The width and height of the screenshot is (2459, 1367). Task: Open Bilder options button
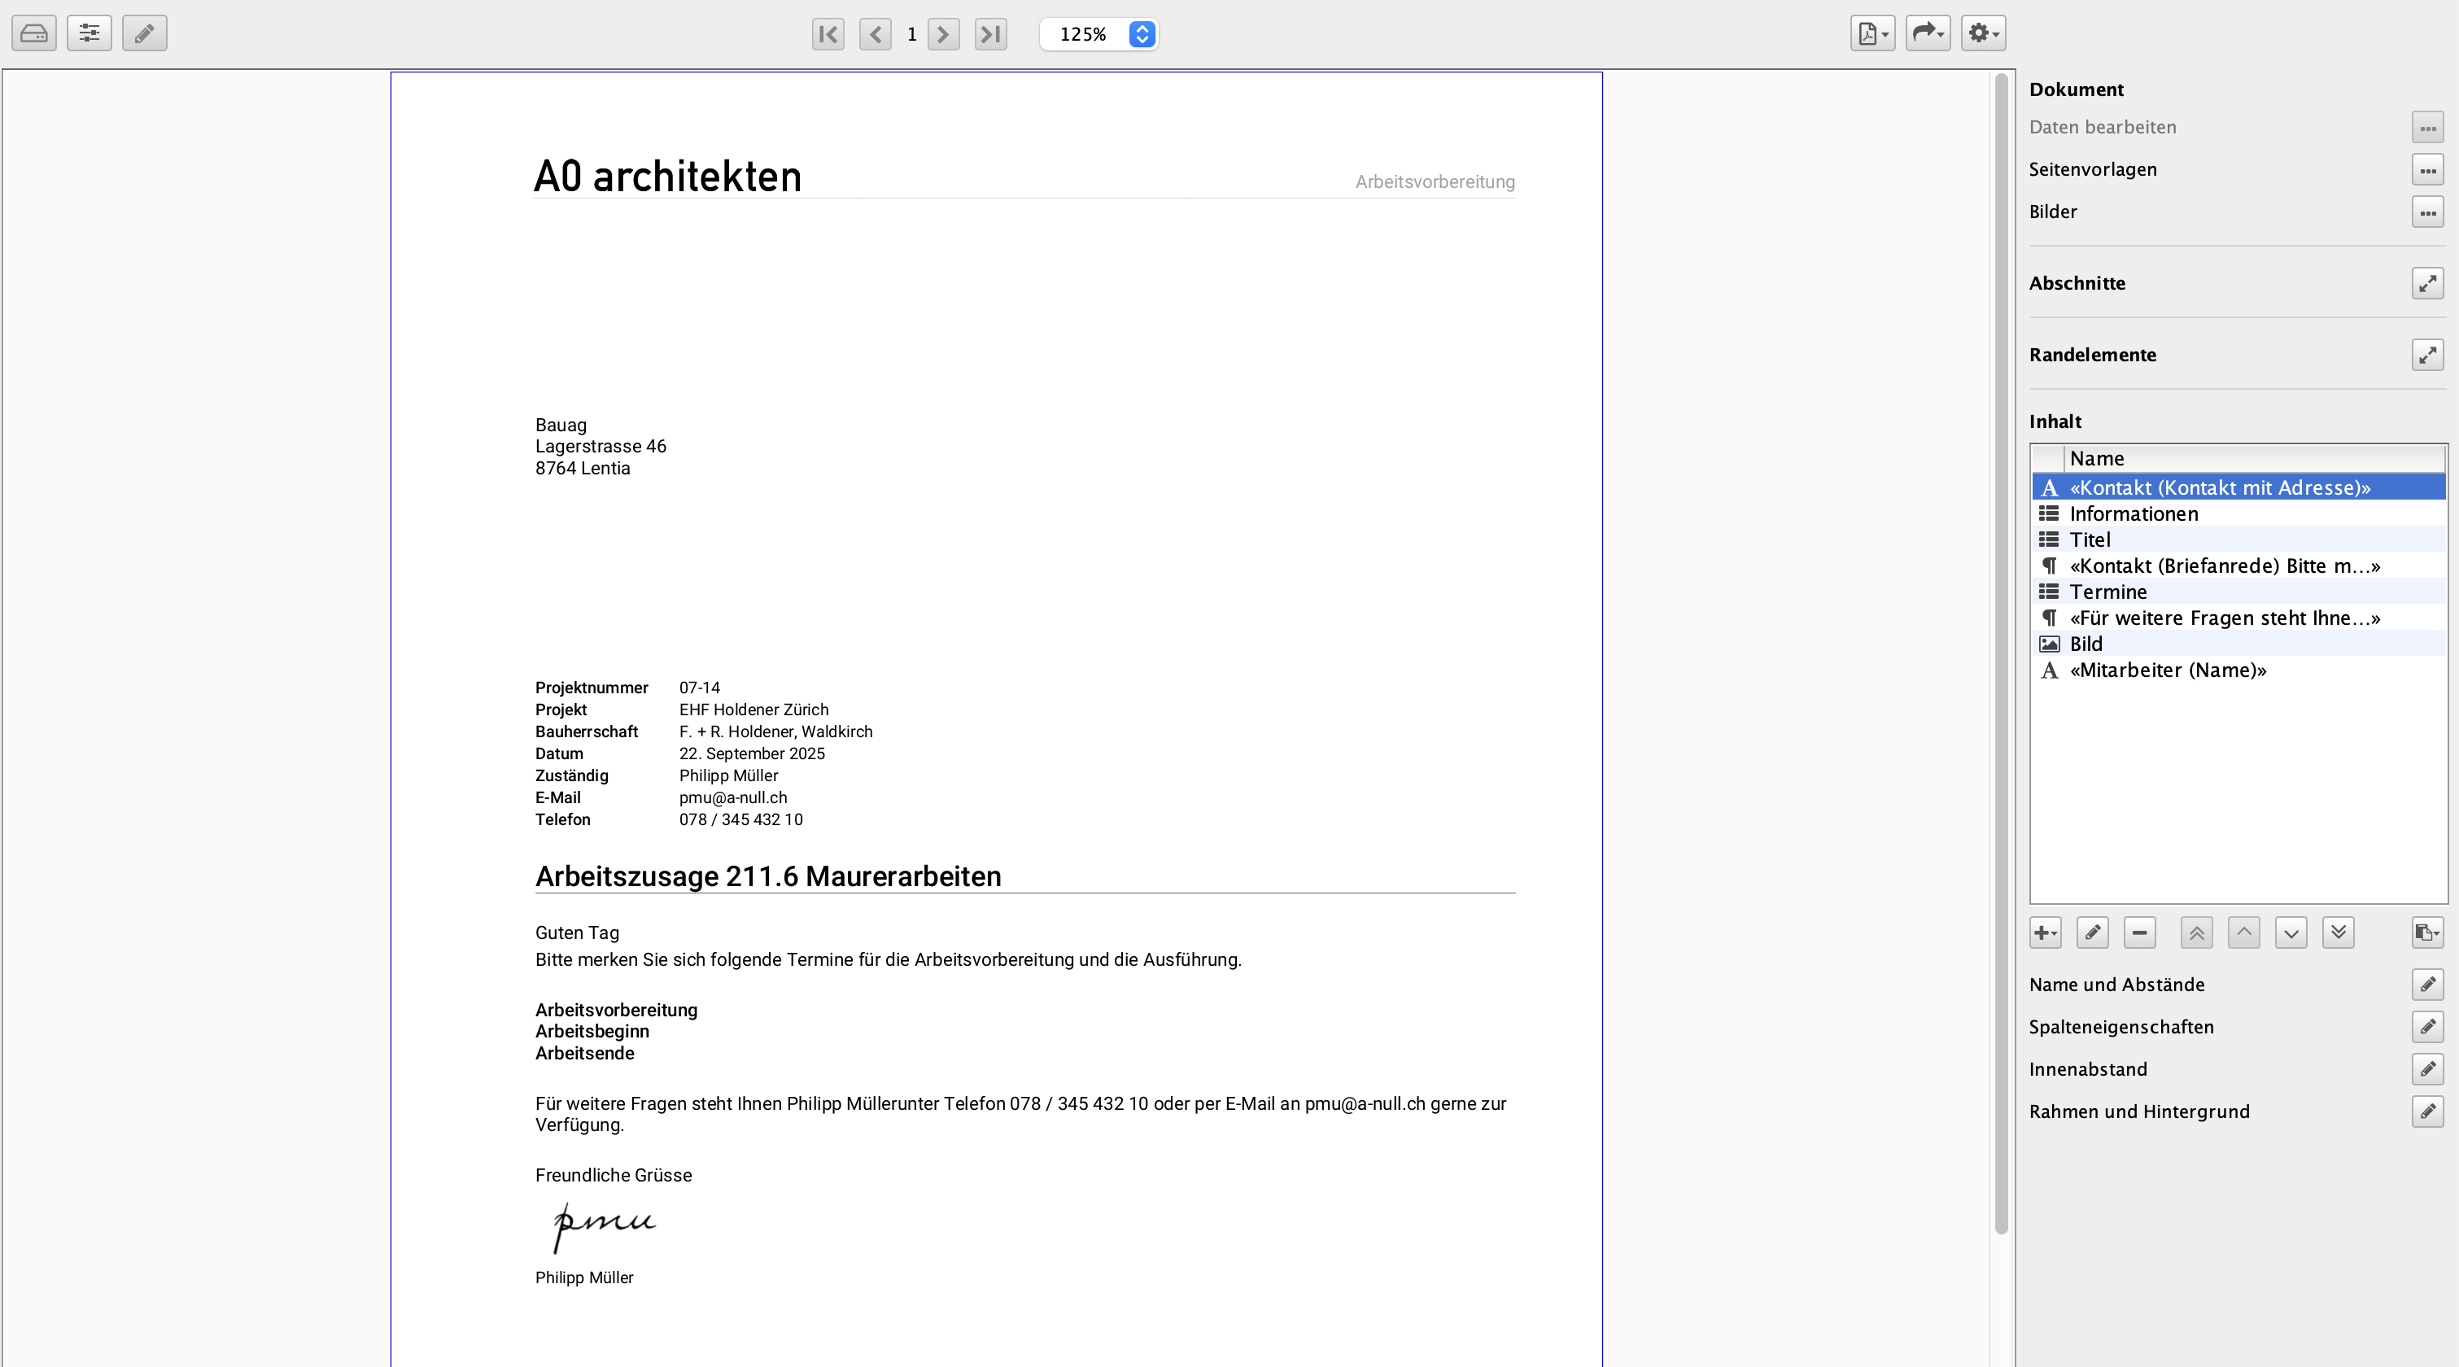pyautogui.click(x=2426, y=212)
